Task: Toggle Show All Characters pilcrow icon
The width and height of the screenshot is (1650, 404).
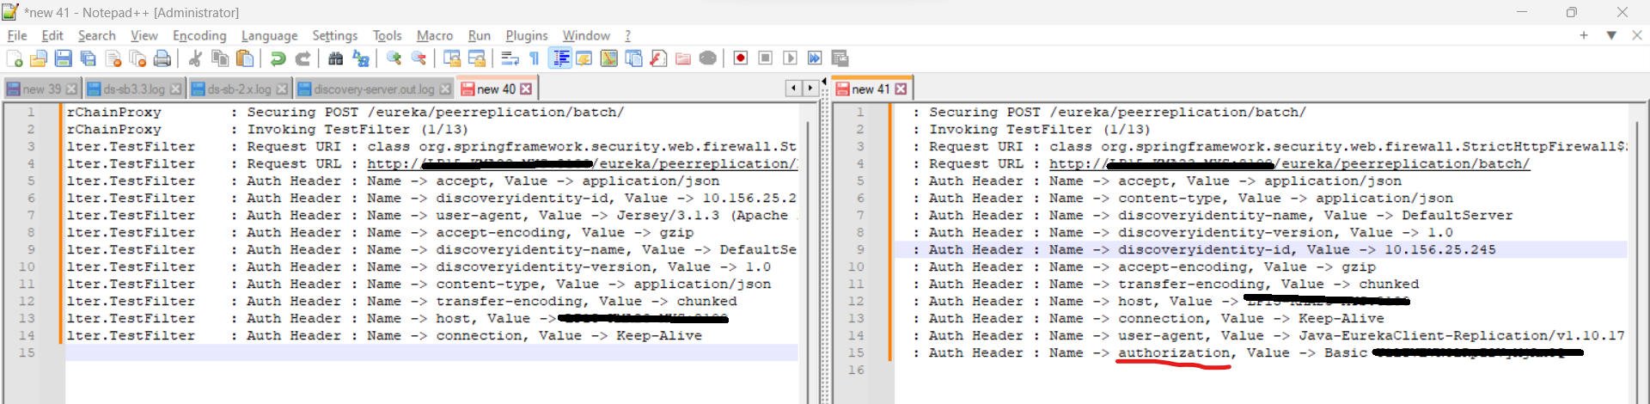Action: pos(535,58)
